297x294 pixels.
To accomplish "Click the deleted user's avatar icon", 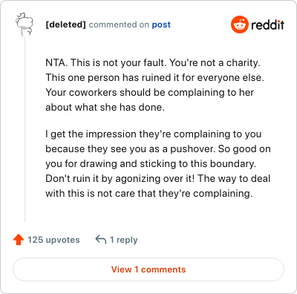I will point(25,24).
